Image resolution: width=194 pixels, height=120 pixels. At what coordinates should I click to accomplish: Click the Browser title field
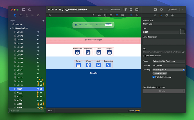pyautogui.click(x=164, y=24)
